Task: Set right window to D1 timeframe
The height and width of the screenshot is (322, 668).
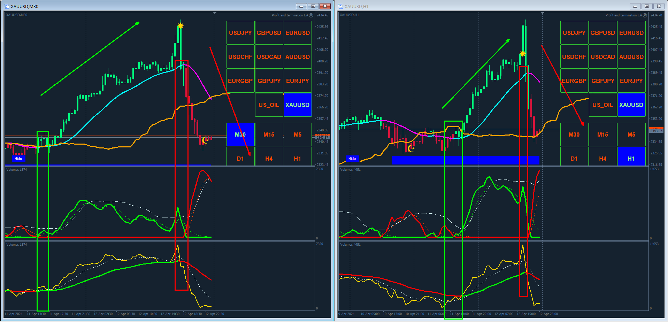Action: tap(574, 156)
